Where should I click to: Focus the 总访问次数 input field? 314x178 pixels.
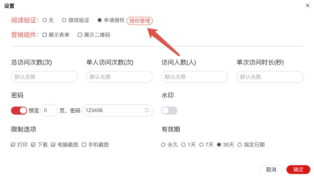pos(44,77)
